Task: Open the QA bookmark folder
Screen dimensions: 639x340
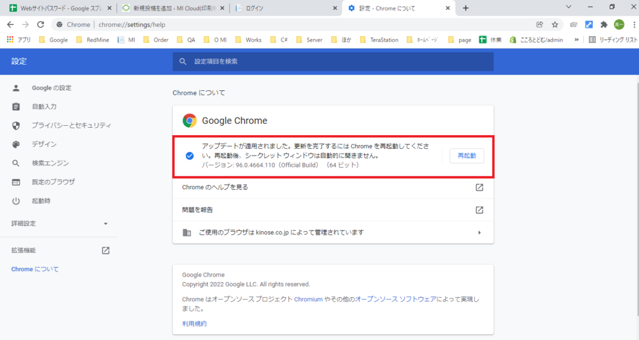Action: (x=186, y=39)
